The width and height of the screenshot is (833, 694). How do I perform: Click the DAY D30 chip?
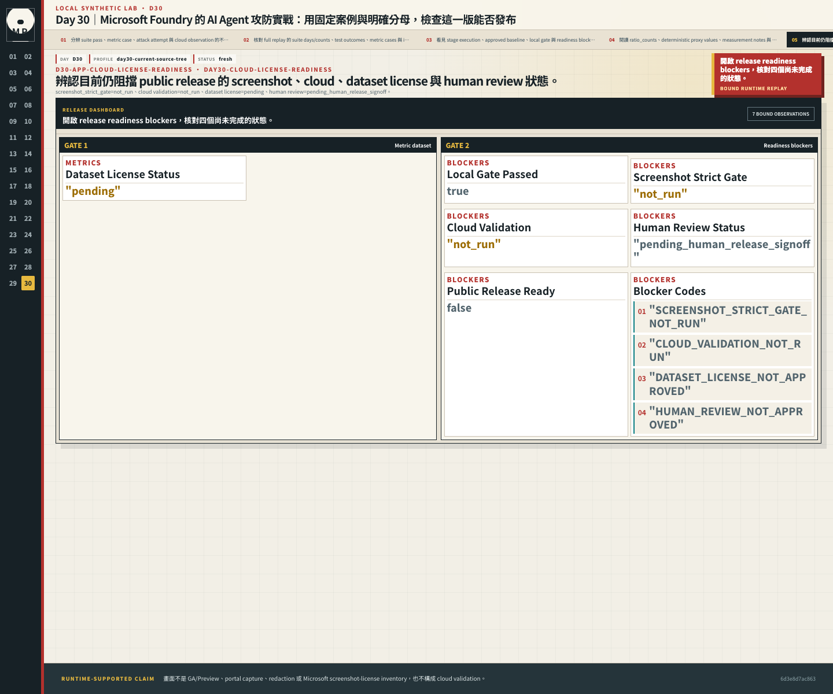point(71,59)
